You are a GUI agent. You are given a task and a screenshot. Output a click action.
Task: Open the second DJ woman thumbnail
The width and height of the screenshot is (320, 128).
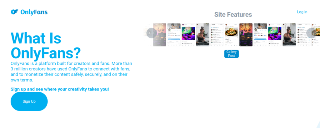(x=289, y=35)
